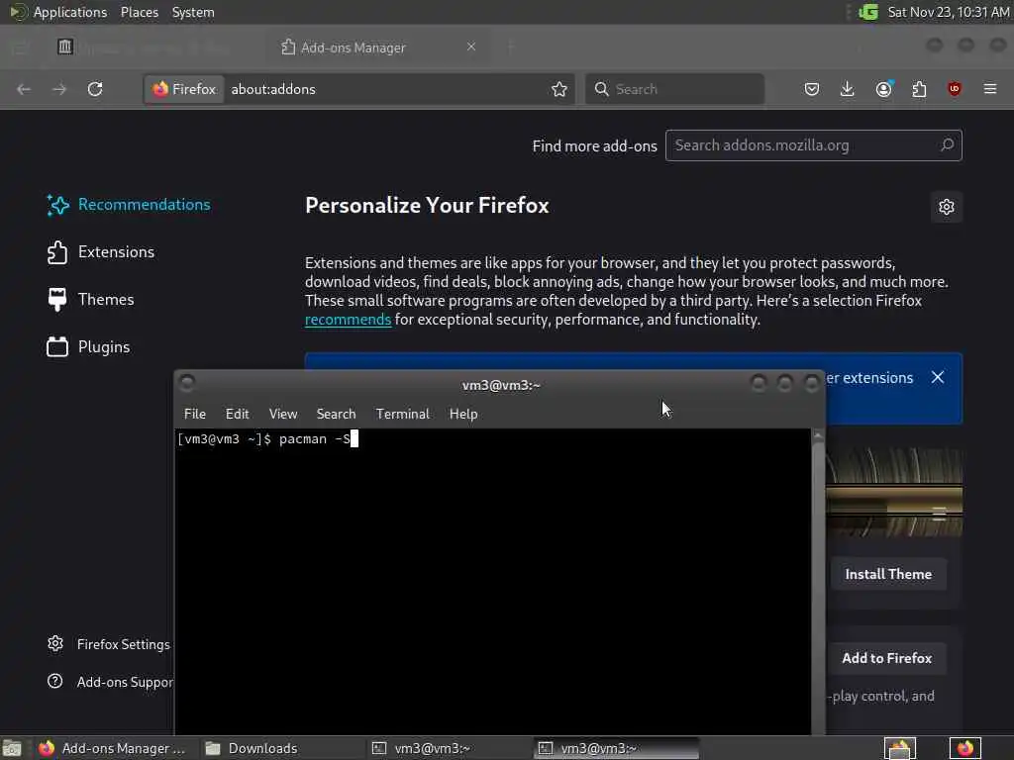1014x760 pixels.
Task: Bookmark this page with star icon
Action: [559, 89]
